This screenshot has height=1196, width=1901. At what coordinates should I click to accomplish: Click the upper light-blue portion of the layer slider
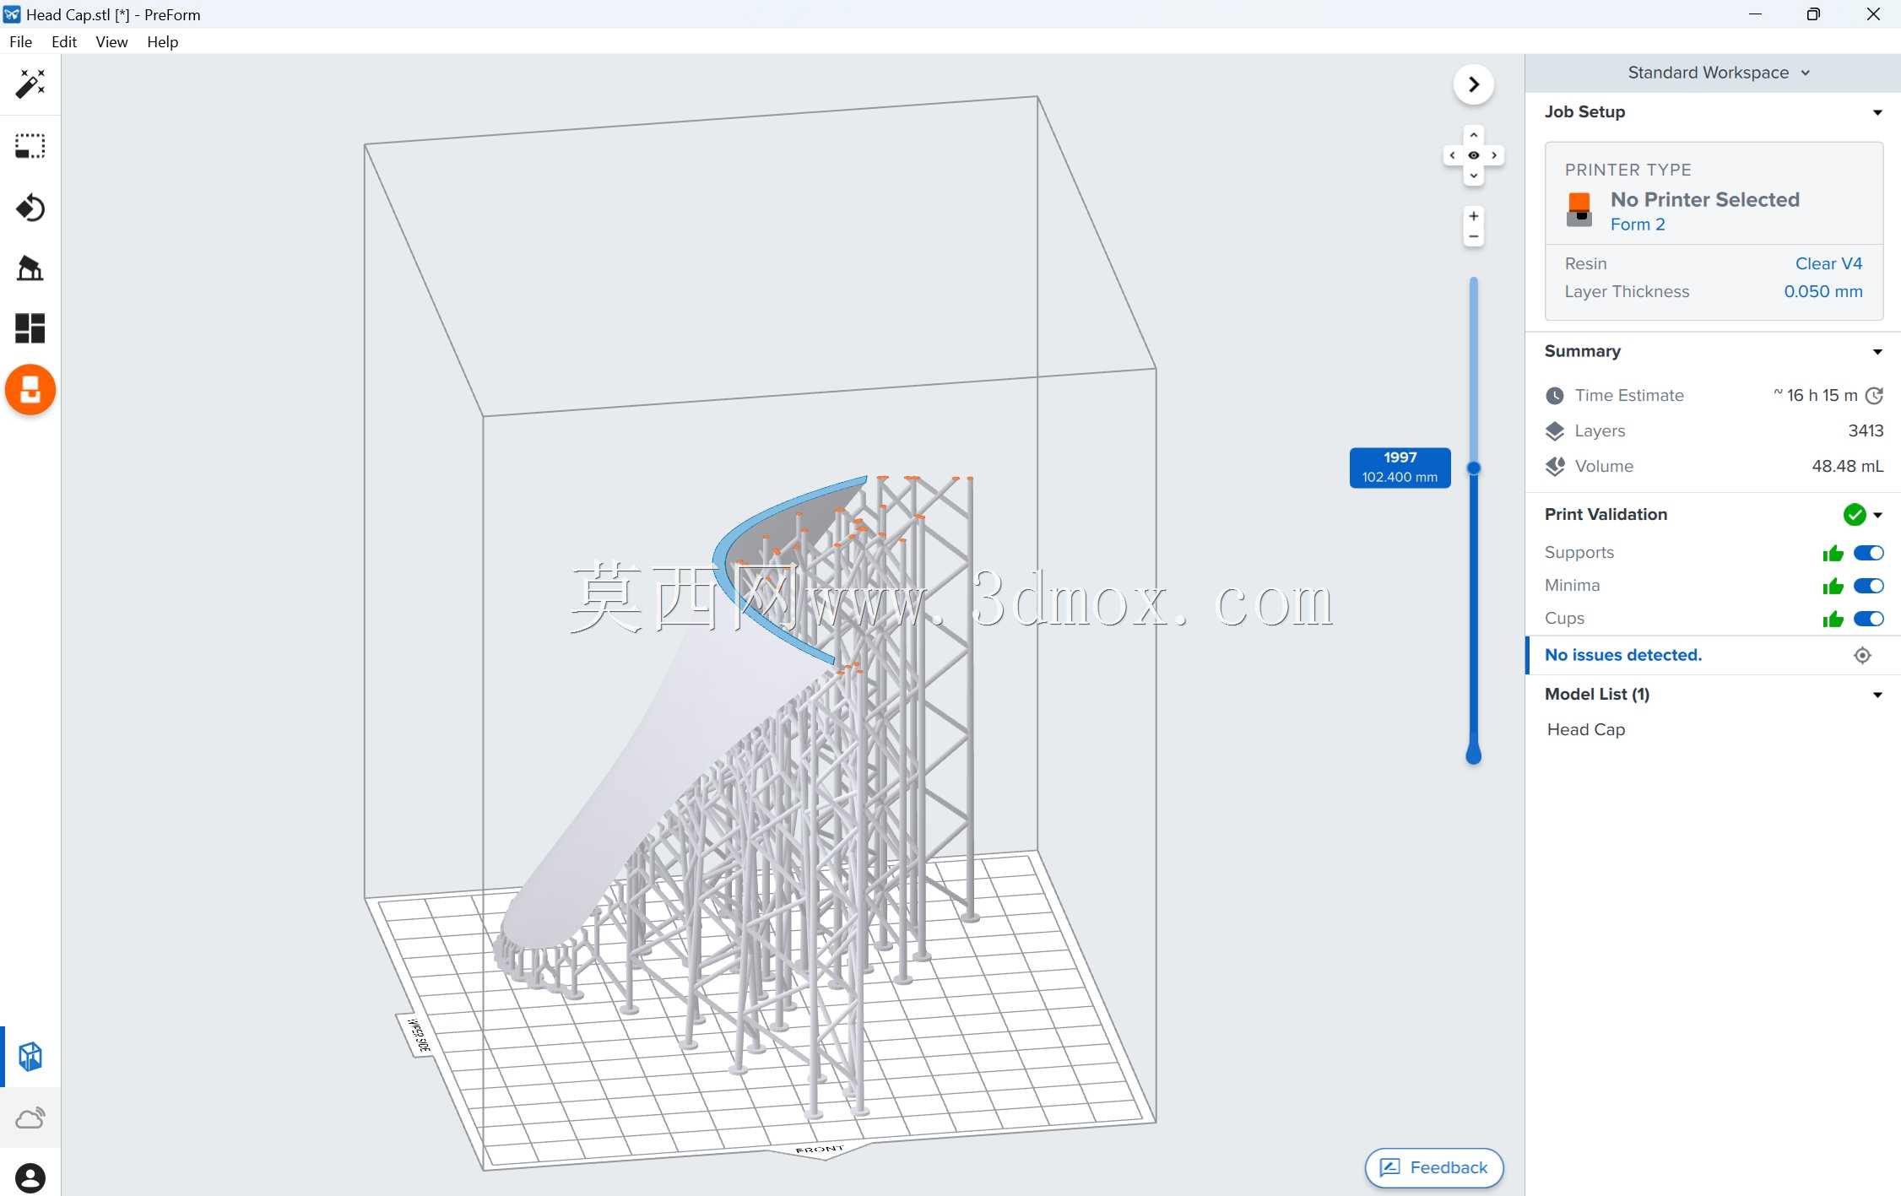pos(1474,370)
